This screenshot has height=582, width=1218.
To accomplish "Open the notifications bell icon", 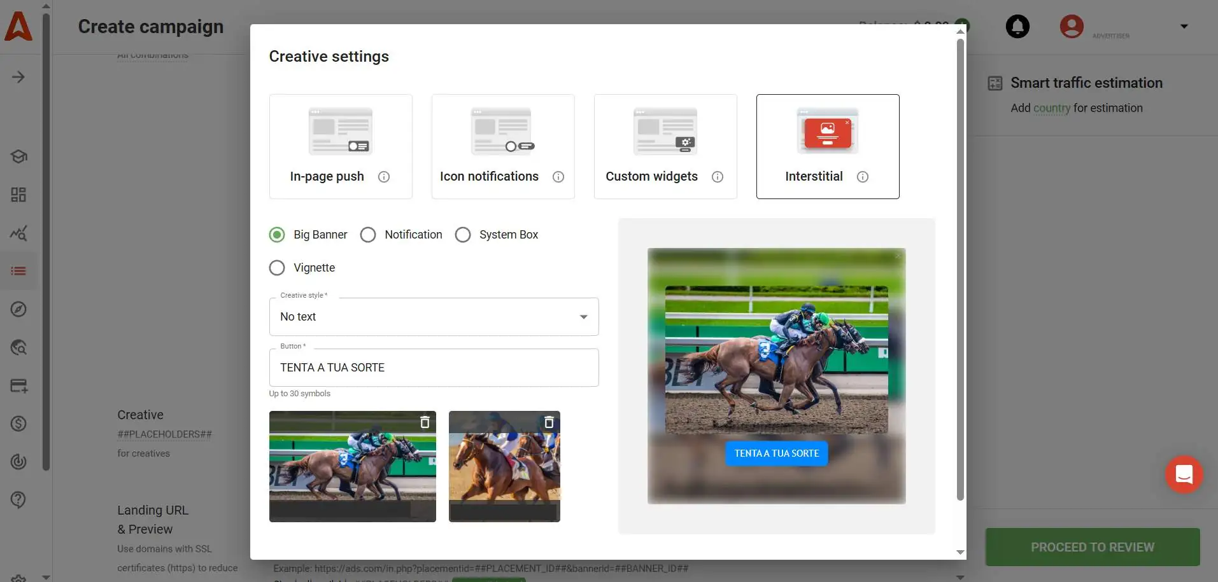I will coord(1017,26).
